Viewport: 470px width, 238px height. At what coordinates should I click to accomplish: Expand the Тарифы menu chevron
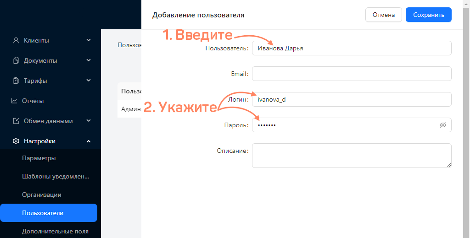tap(89, 81)
